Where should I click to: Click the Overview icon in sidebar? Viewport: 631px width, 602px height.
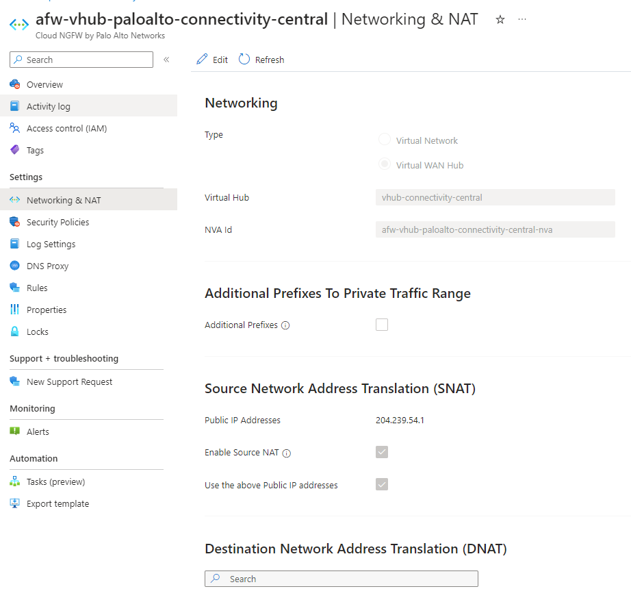pos(14,84)
